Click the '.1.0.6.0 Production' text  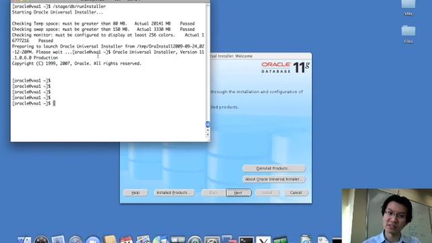pyautogui.click(x=35, y=57)
